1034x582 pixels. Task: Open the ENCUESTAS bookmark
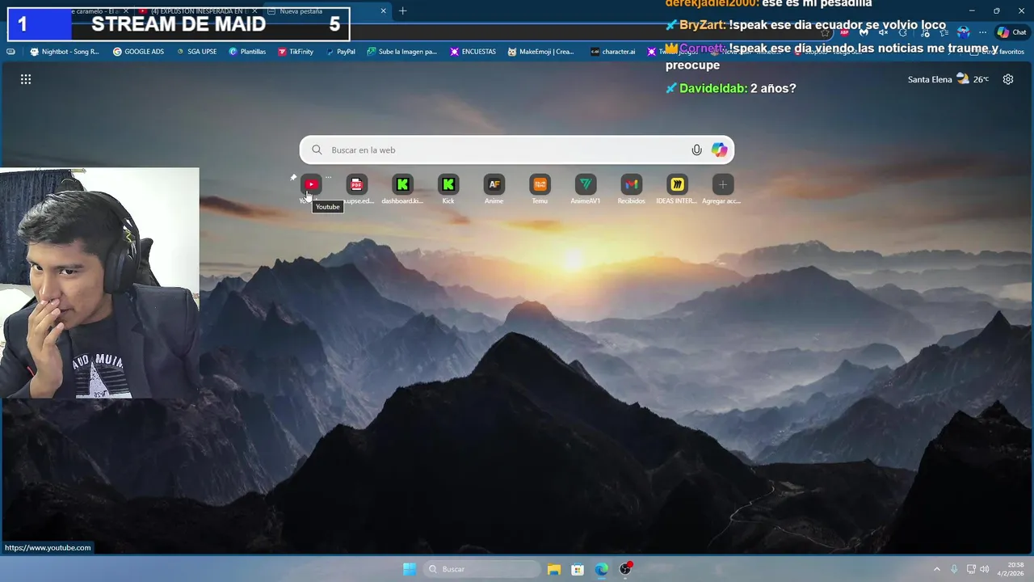coord(473,51)
